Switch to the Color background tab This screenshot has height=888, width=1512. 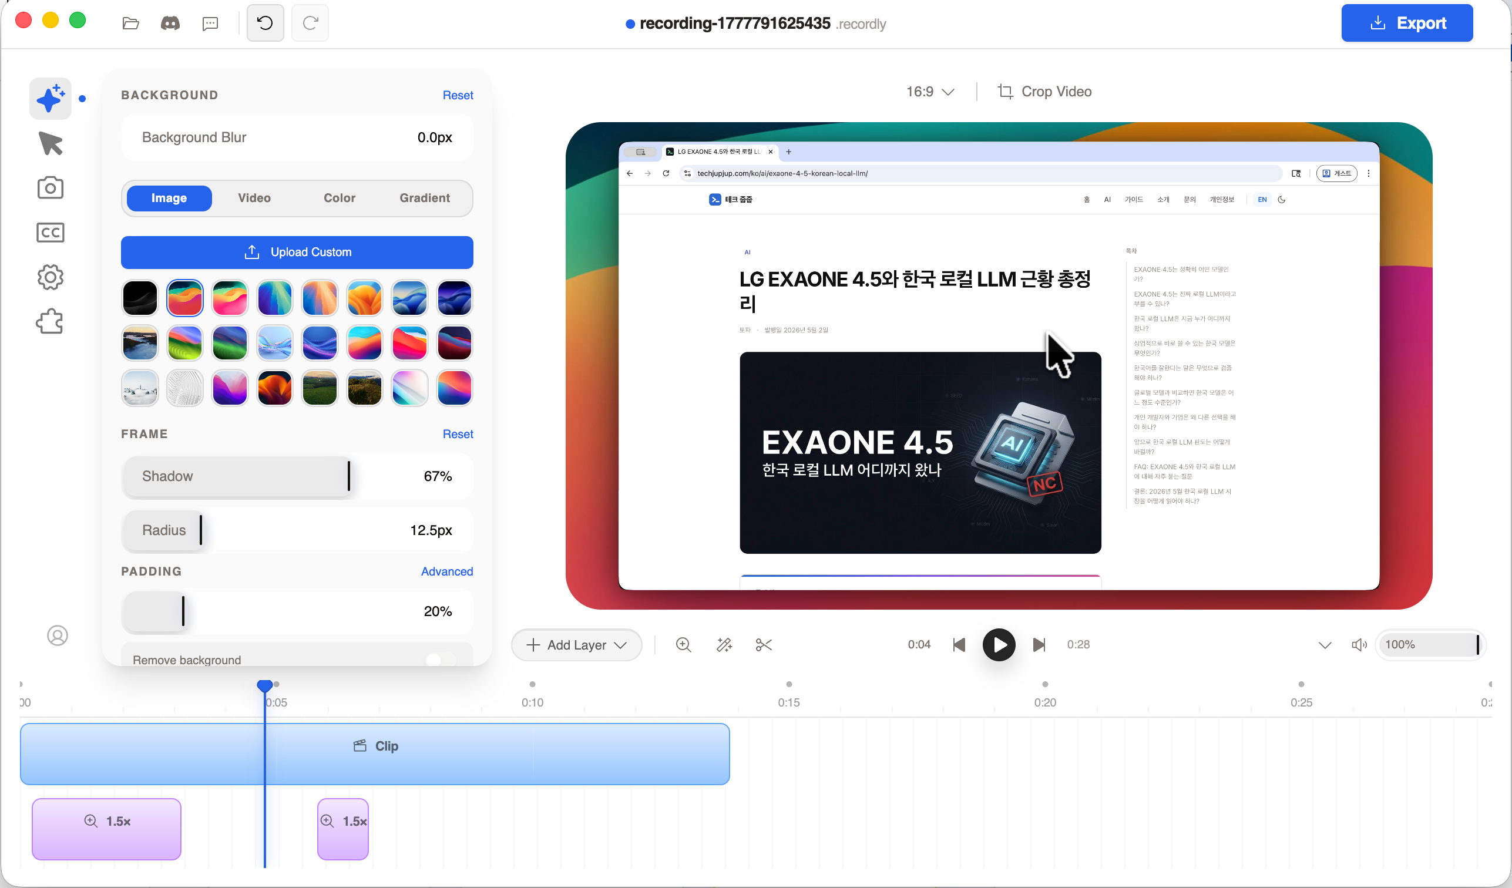click(340, 199)
